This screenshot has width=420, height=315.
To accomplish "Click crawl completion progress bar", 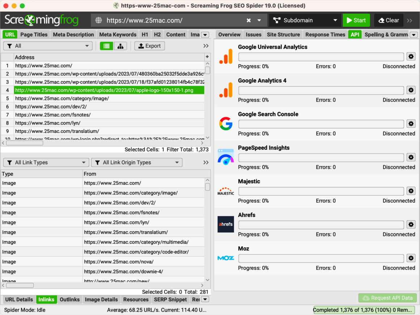I will pyautogui.click(x=364, y=310).
